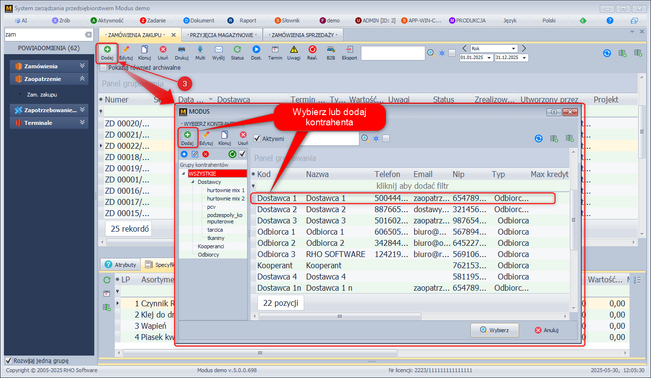Viewport: 651px width, 378px height.
Task: Toggle the Aktywni checkbox
Action: 257,139
